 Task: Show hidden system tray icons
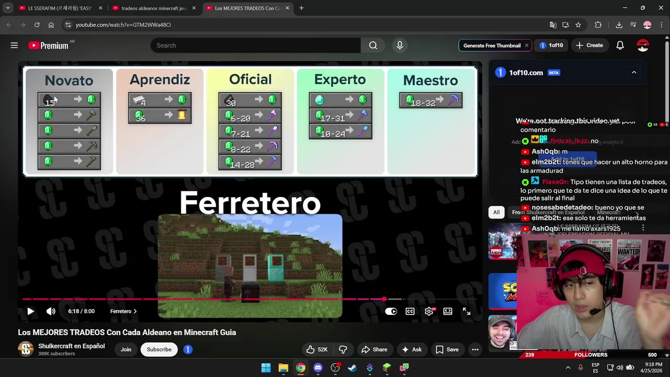click(x=568, y=368)
